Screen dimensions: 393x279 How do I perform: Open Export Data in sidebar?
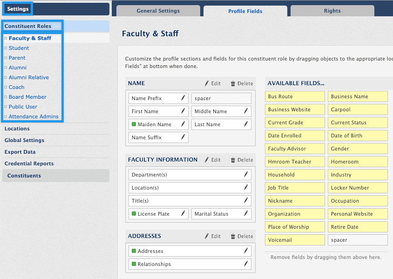point(20,152)
